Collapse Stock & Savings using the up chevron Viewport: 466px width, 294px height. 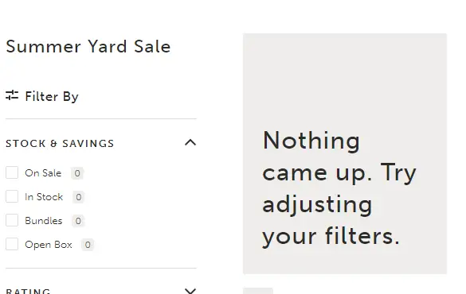pos(190,142)
